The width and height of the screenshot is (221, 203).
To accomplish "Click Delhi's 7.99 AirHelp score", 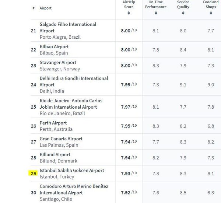I will [126, 85].
